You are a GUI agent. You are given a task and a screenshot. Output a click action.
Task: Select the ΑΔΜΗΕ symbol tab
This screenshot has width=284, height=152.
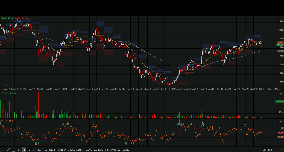80,150
